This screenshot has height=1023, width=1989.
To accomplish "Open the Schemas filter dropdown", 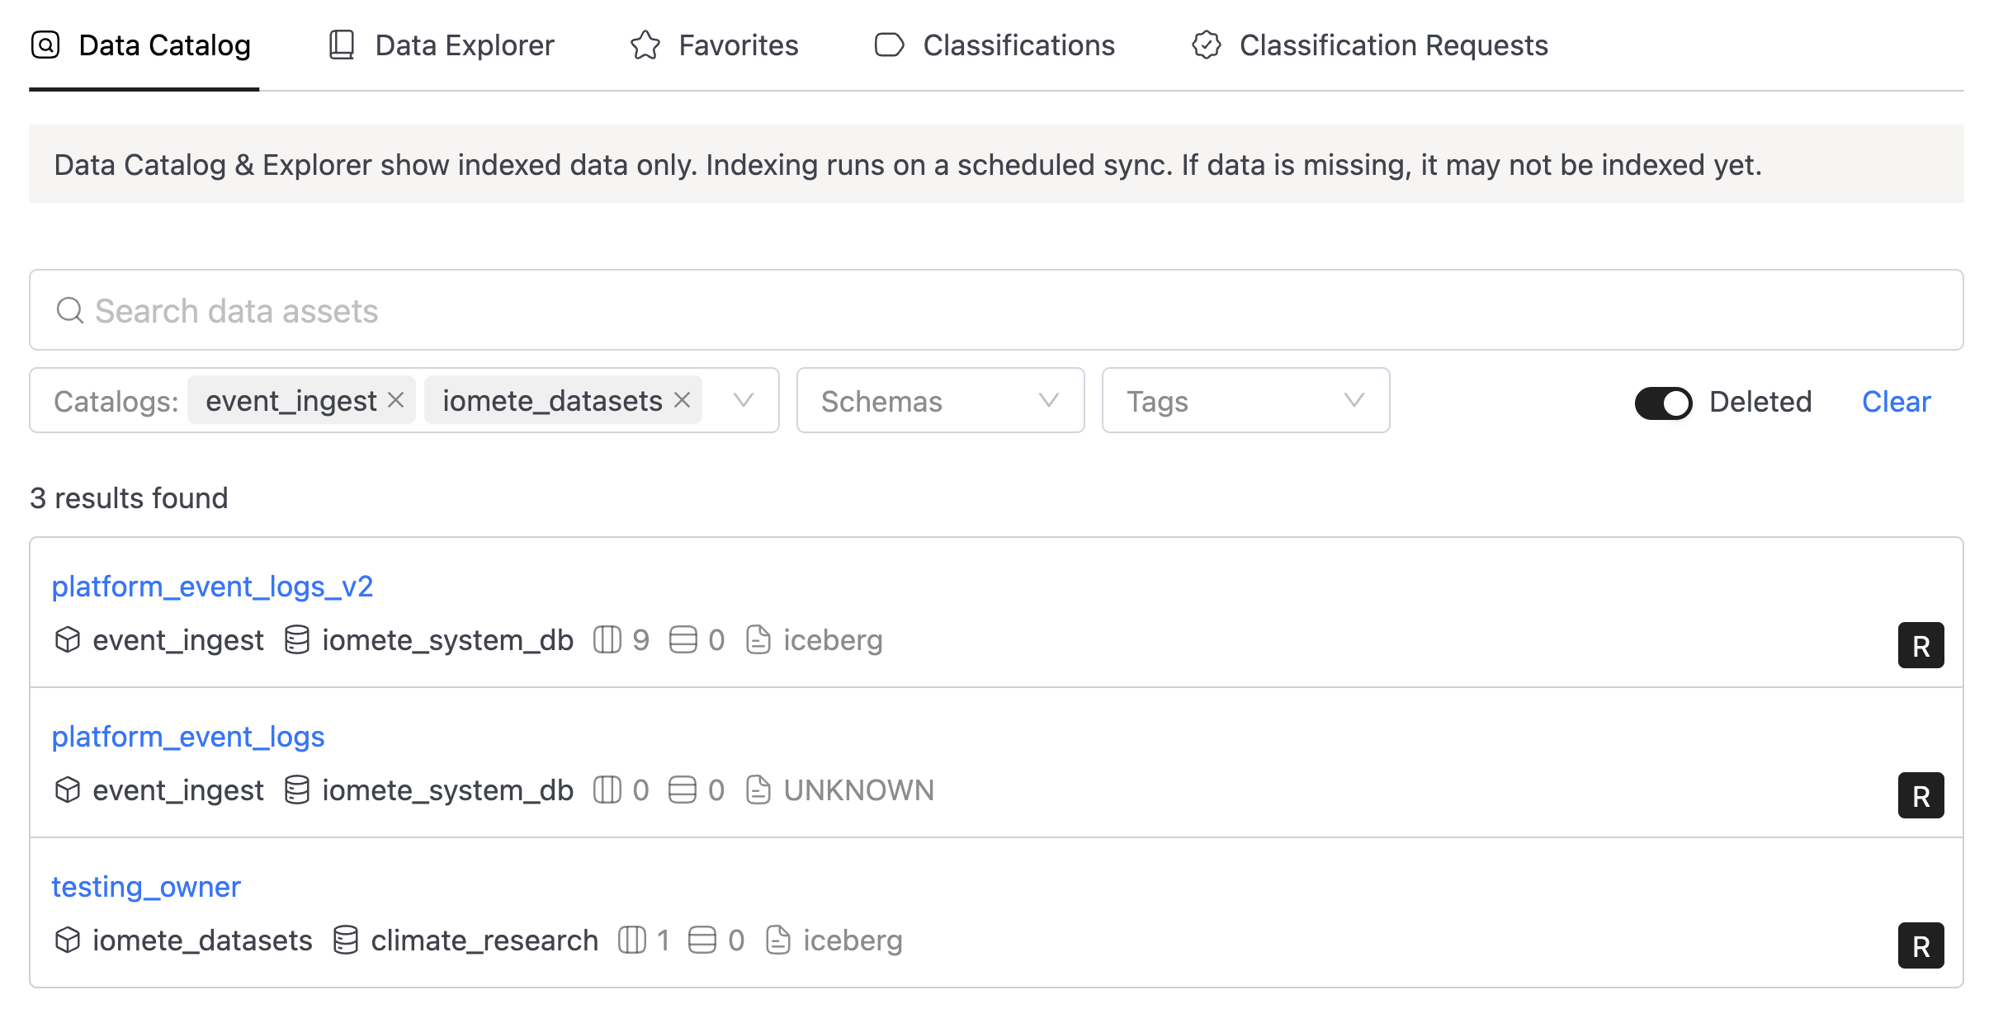I will coord(939,401).
